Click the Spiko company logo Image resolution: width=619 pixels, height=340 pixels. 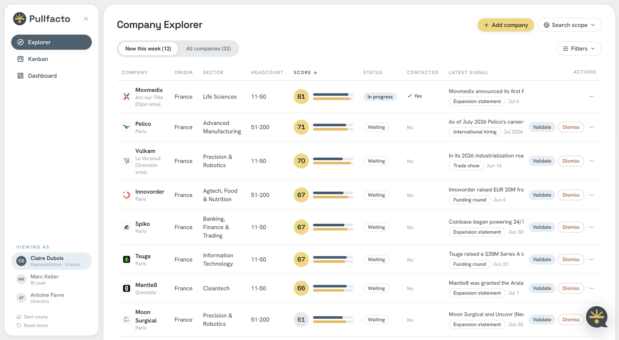coord(127,227)
